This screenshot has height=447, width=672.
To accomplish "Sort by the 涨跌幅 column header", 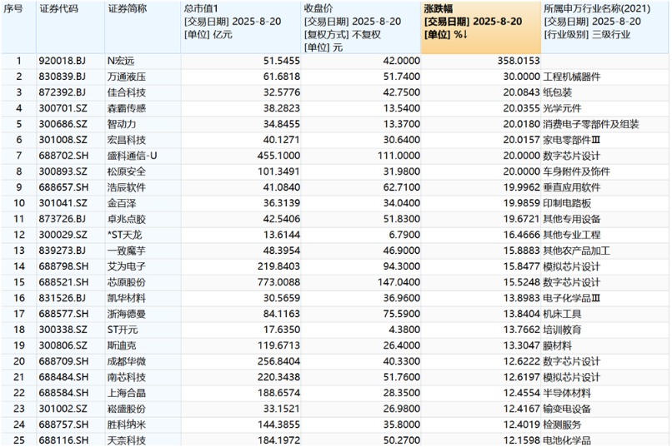I will (481, 27).
